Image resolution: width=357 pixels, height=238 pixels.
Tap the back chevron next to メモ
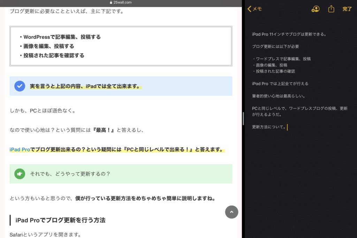click(249, 9)
